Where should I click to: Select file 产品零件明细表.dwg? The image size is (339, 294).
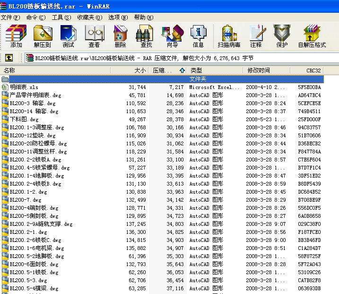35,95
